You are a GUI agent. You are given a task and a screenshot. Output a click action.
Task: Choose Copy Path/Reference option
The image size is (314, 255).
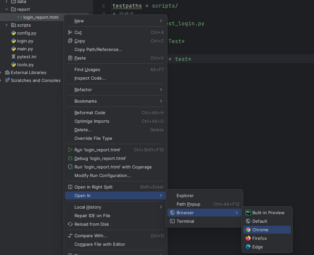point(98,49)
